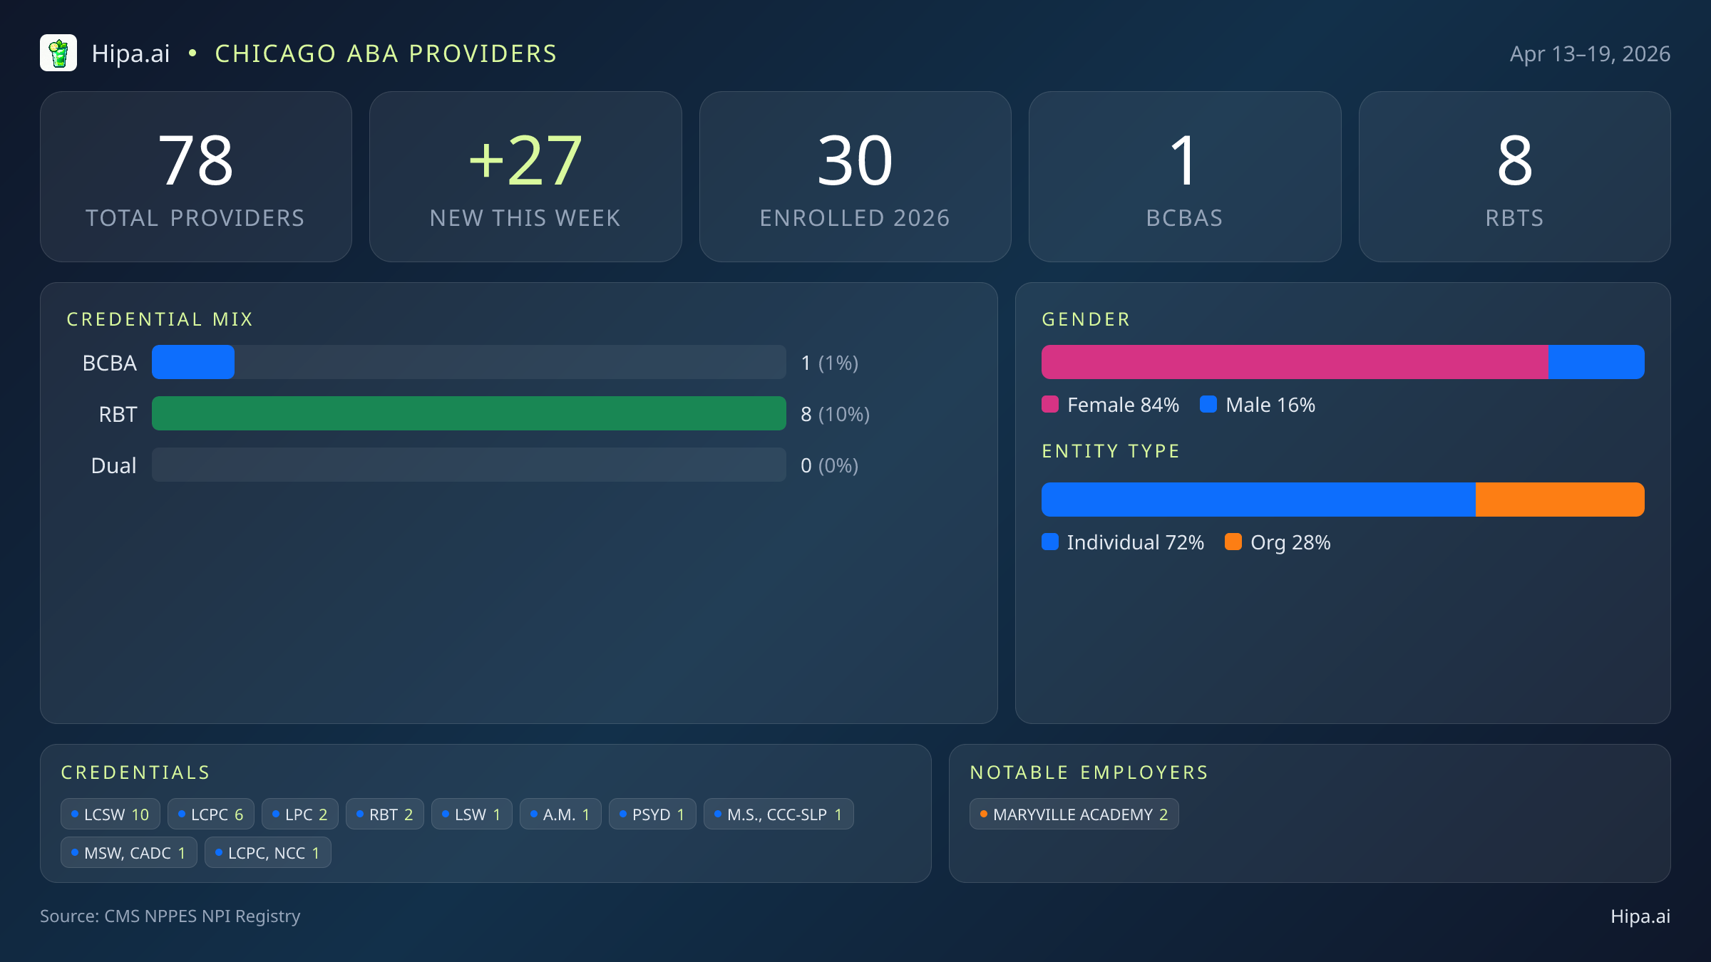Click the Apr 13–19, 2026 date range

pos(1590,54)
